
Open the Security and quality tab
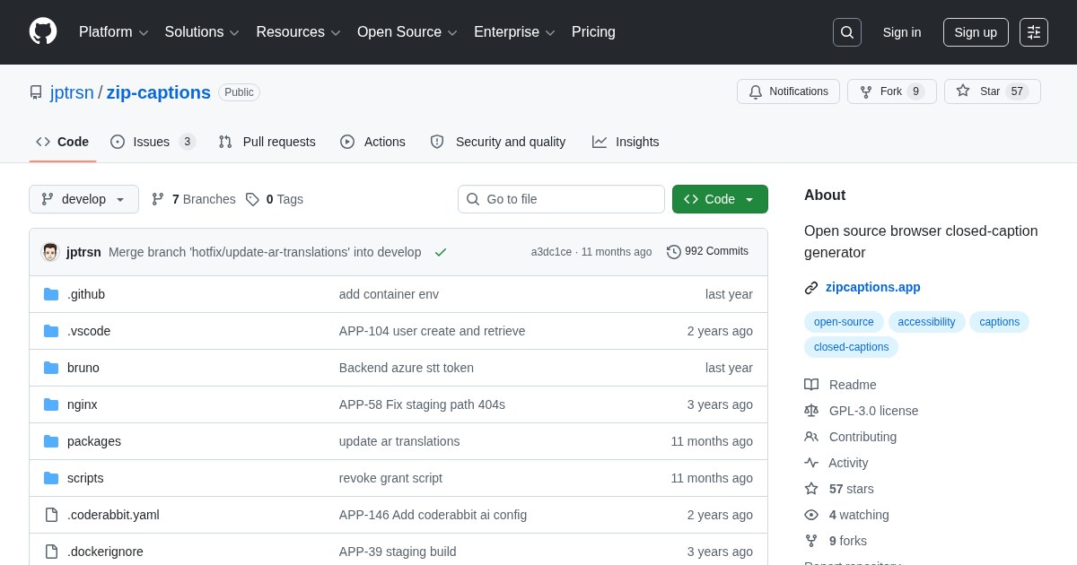pyautogui.click(x=498, y=142)
